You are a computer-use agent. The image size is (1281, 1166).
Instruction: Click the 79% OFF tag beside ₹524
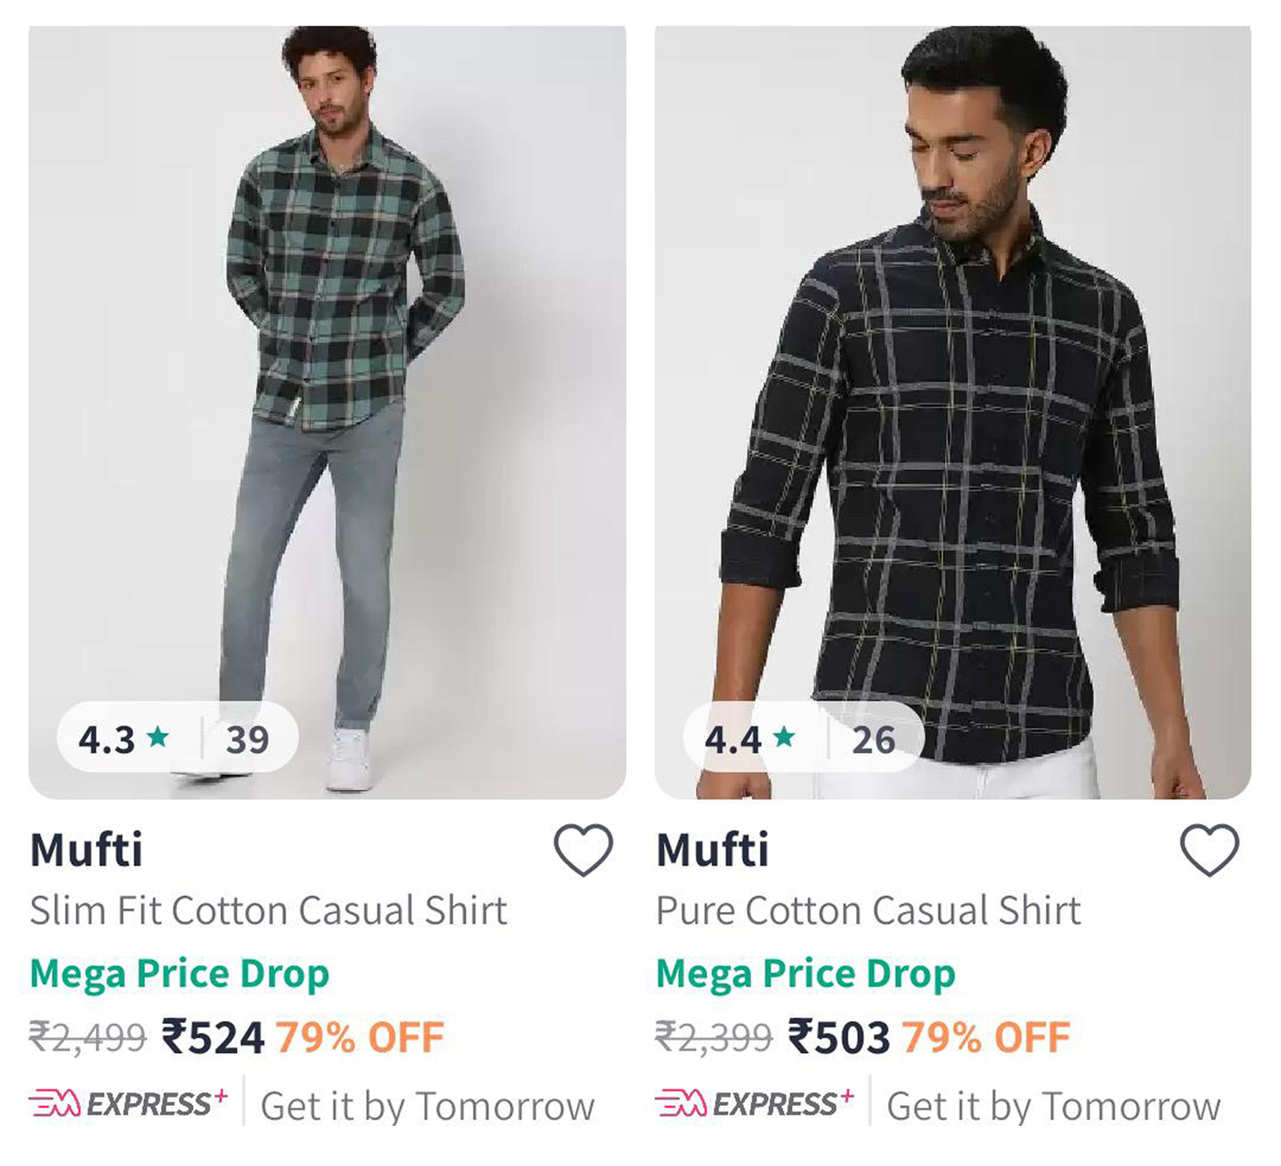pos(360,1038)
